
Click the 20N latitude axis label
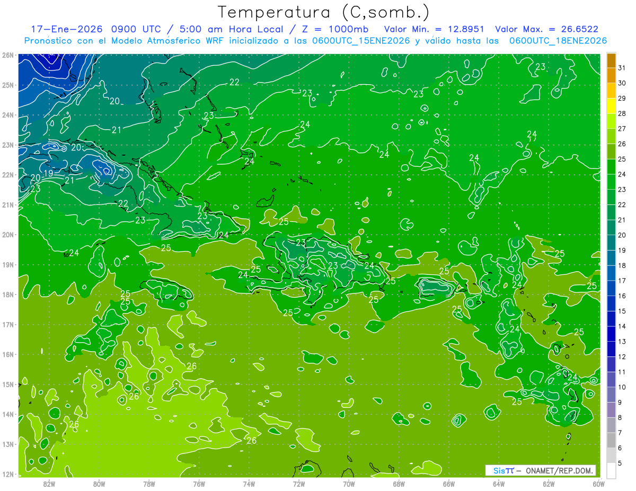point(7,235)
